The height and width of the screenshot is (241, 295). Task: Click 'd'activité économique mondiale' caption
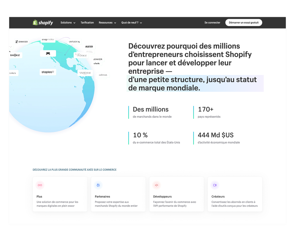tap(219, 142)
